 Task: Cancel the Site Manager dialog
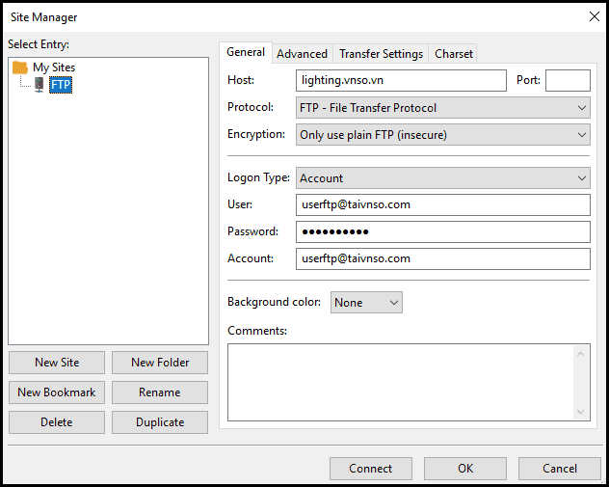click(x=560, y=469)
